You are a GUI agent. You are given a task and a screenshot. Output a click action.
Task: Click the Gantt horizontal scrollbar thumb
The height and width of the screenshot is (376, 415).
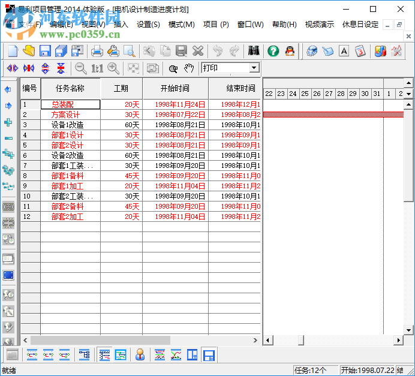[300, 340]
